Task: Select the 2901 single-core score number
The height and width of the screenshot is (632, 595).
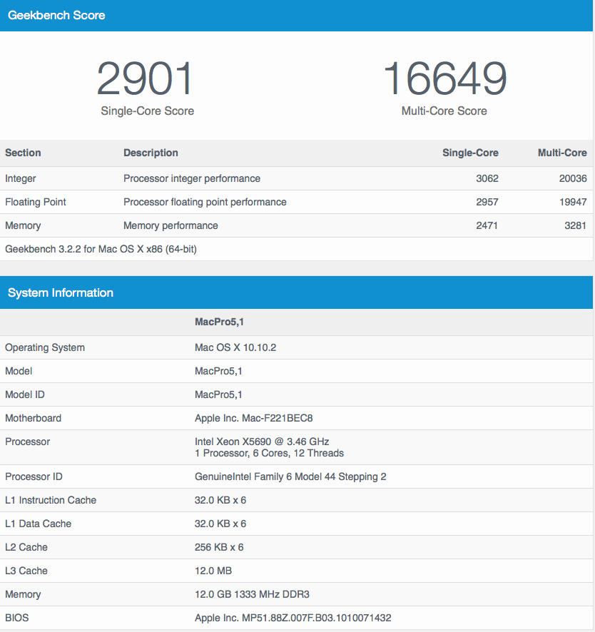Action: click(146, 78)
